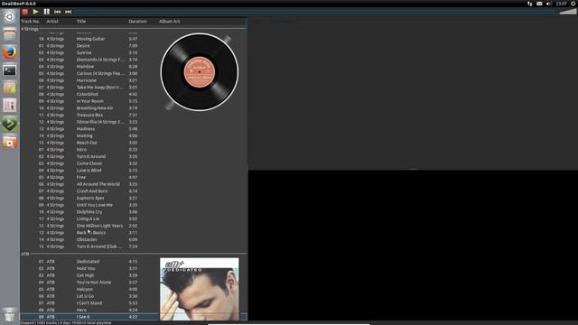Click the DeaDBeeF launcher icon

point(10,124)
